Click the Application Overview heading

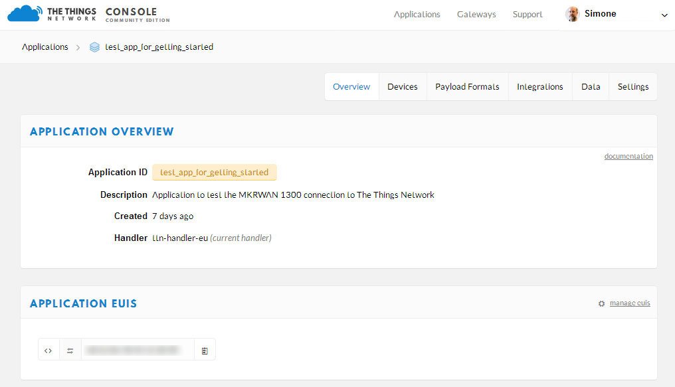[102, 131]
